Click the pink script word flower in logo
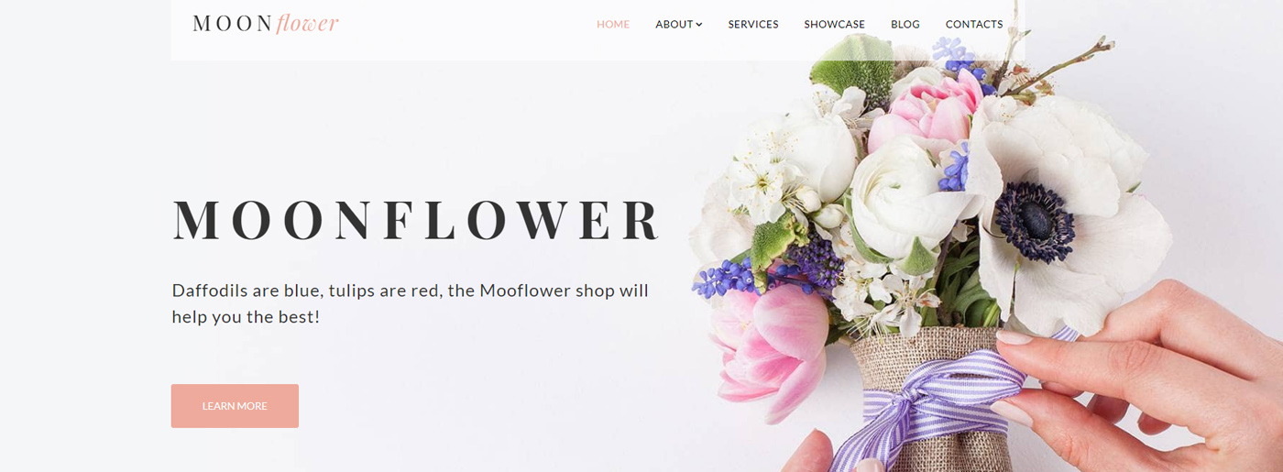Screen dimensions: 1283x472 [x=308, y=24]
